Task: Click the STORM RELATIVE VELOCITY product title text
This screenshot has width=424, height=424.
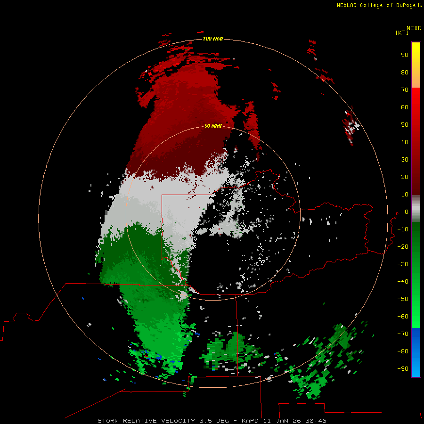Action: (x=146, y=421)
